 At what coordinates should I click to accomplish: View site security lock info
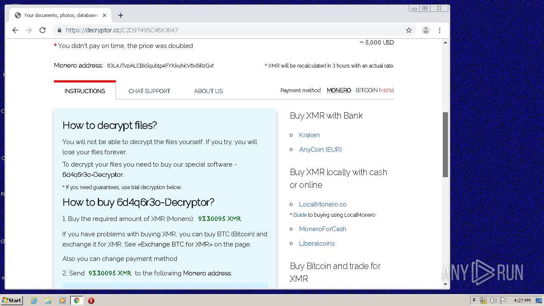coord(59,30)
